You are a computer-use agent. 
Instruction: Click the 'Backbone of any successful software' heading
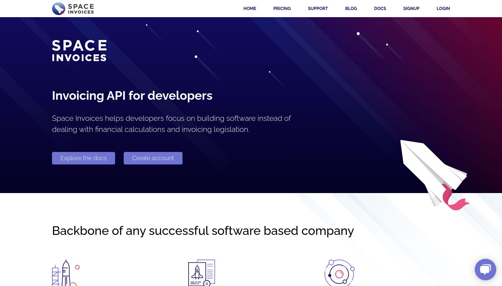click(x=203, y=231)
